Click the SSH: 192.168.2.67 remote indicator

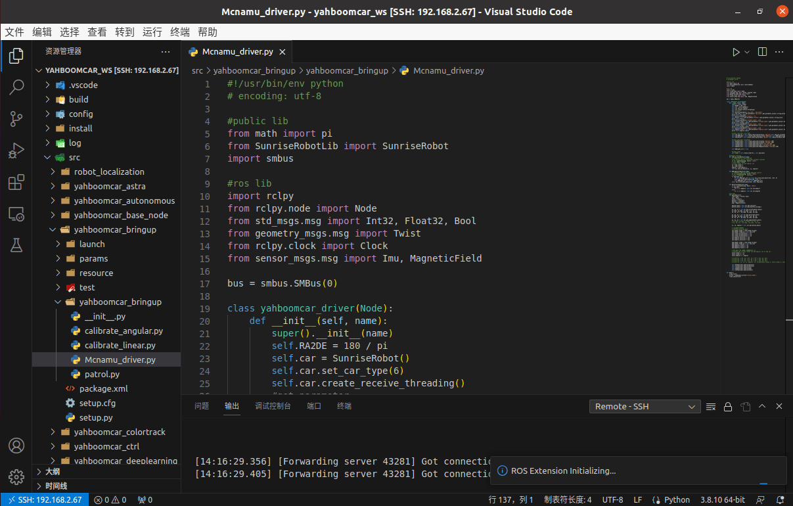click(x=45, y=500)
